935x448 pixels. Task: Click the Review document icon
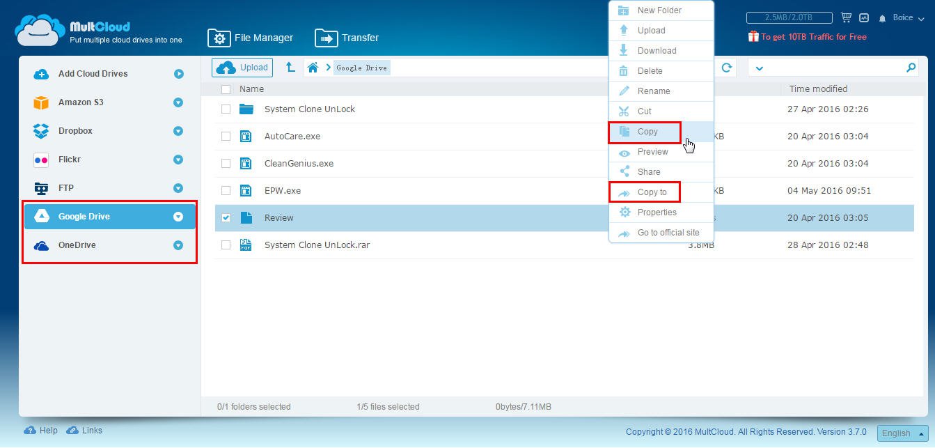(246, 217)
